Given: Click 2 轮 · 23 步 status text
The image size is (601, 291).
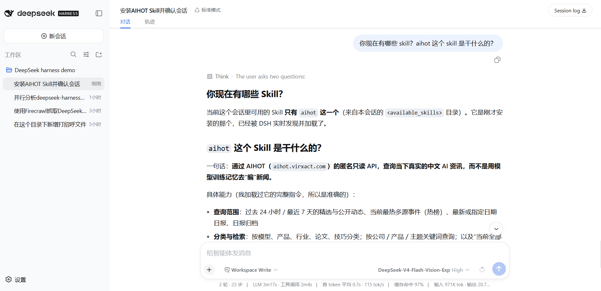Looking at the screenshot, I should click(231, 285).
